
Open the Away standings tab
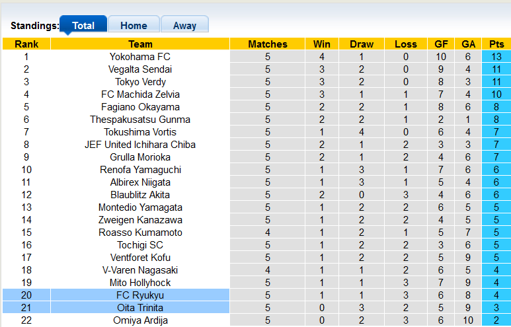184,26
